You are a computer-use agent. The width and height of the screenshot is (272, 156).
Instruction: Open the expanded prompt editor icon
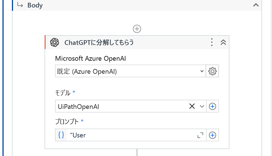[200, 135]
